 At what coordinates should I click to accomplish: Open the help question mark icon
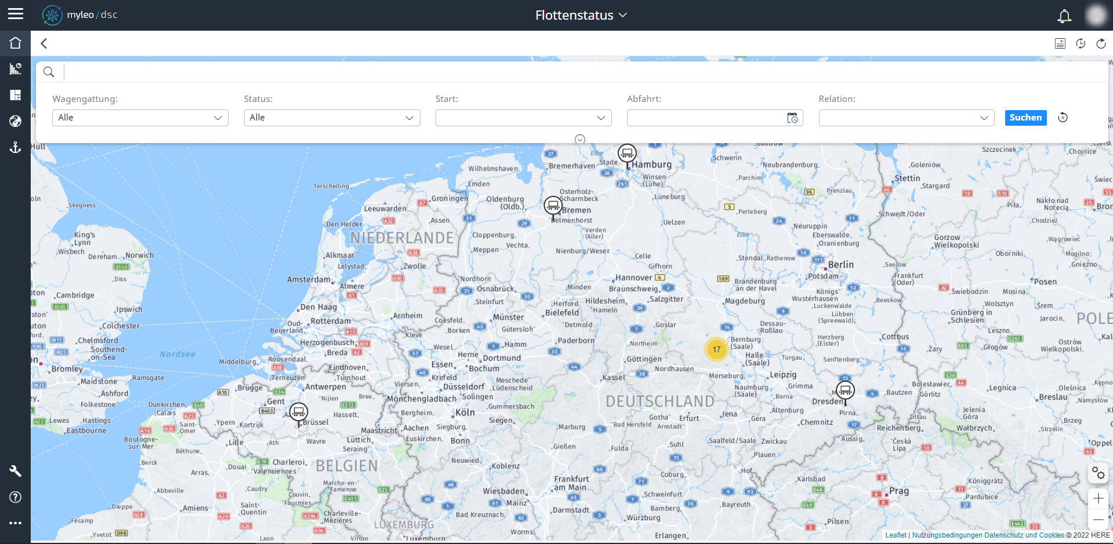pos(16,497)
